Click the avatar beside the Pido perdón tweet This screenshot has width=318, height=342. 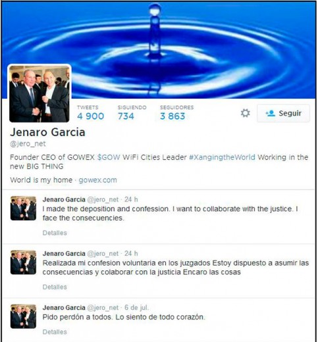23,316
